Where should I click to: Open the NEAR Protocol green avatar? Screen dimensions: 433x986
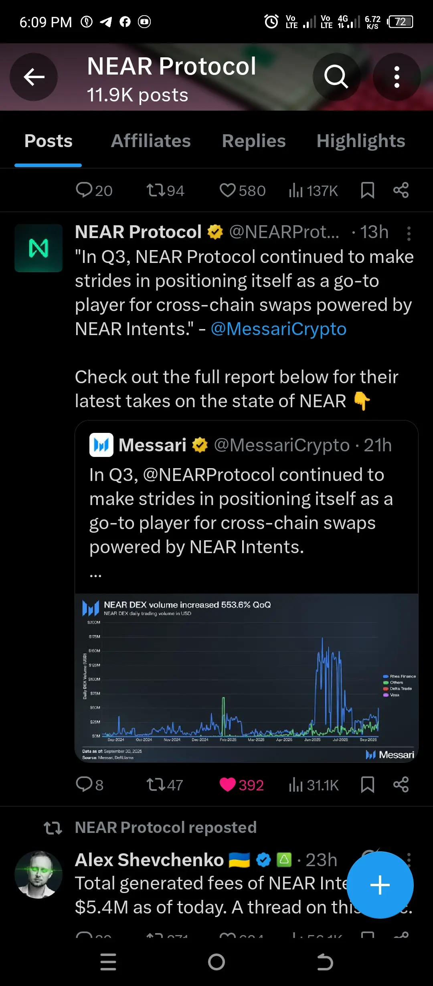click(x=38, y=248)
